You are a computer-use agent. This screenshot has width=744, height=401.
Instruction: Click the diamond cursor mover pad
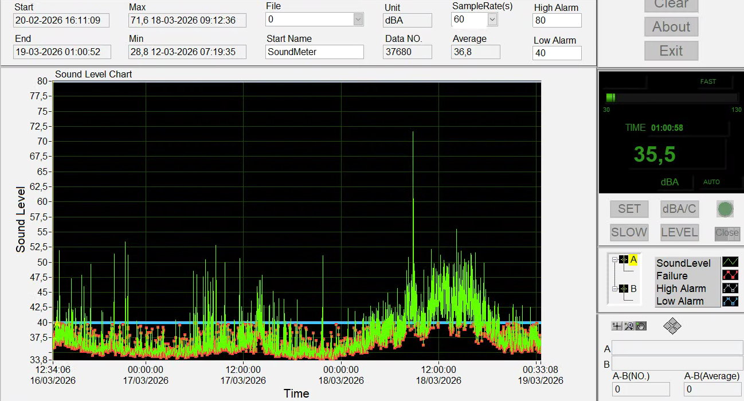tap(672, 326)
